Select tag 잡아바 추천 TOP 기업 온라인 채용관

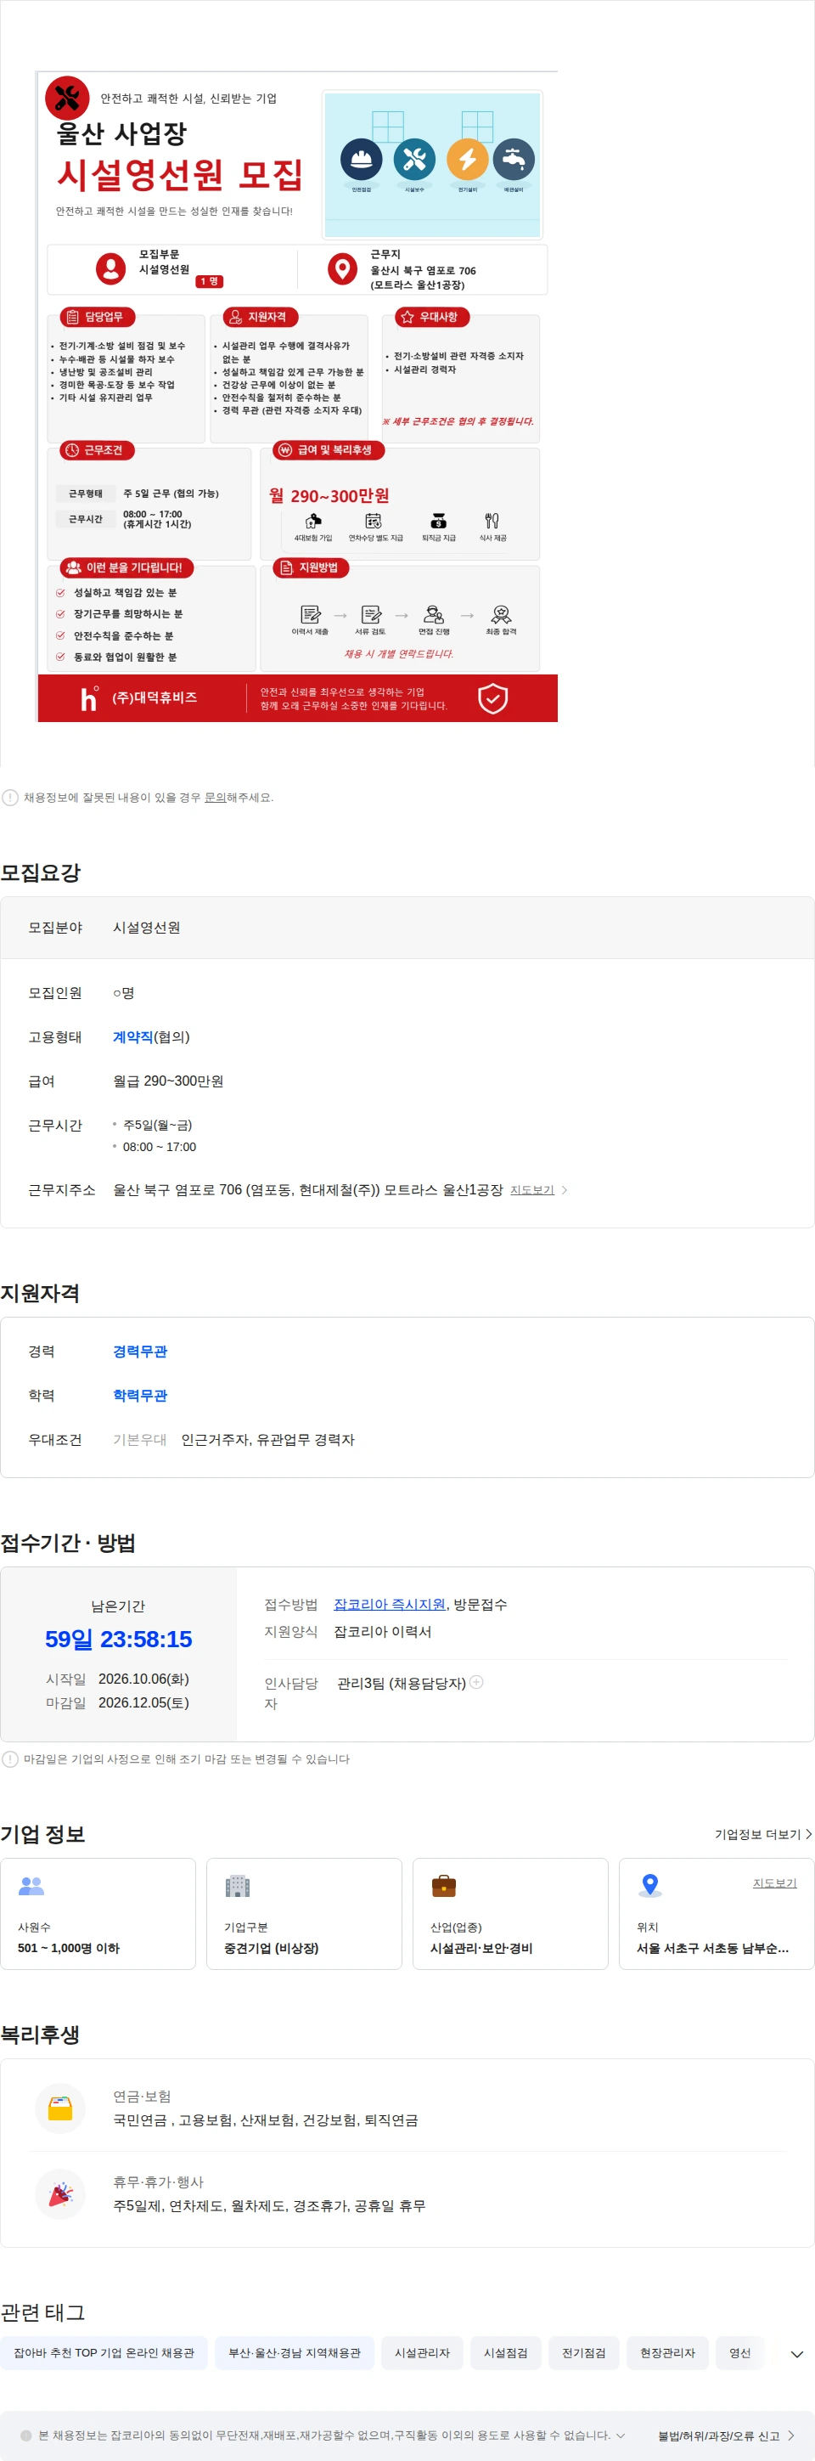click(x=104, y=2352)
